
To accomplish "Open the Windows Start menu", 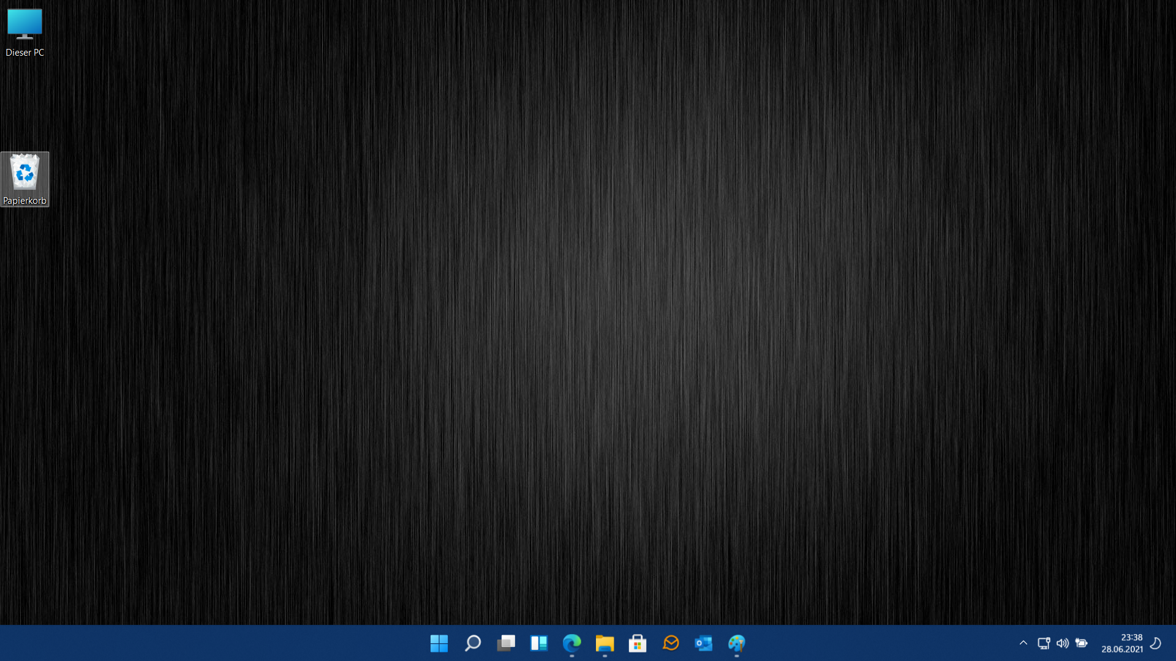I will pos(439,643).
